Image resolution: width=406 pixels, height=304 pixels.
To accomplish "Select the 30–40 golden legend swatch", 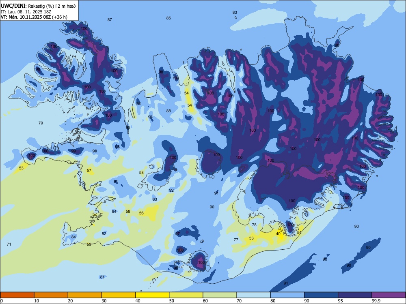I will click(x=119, y=295).
